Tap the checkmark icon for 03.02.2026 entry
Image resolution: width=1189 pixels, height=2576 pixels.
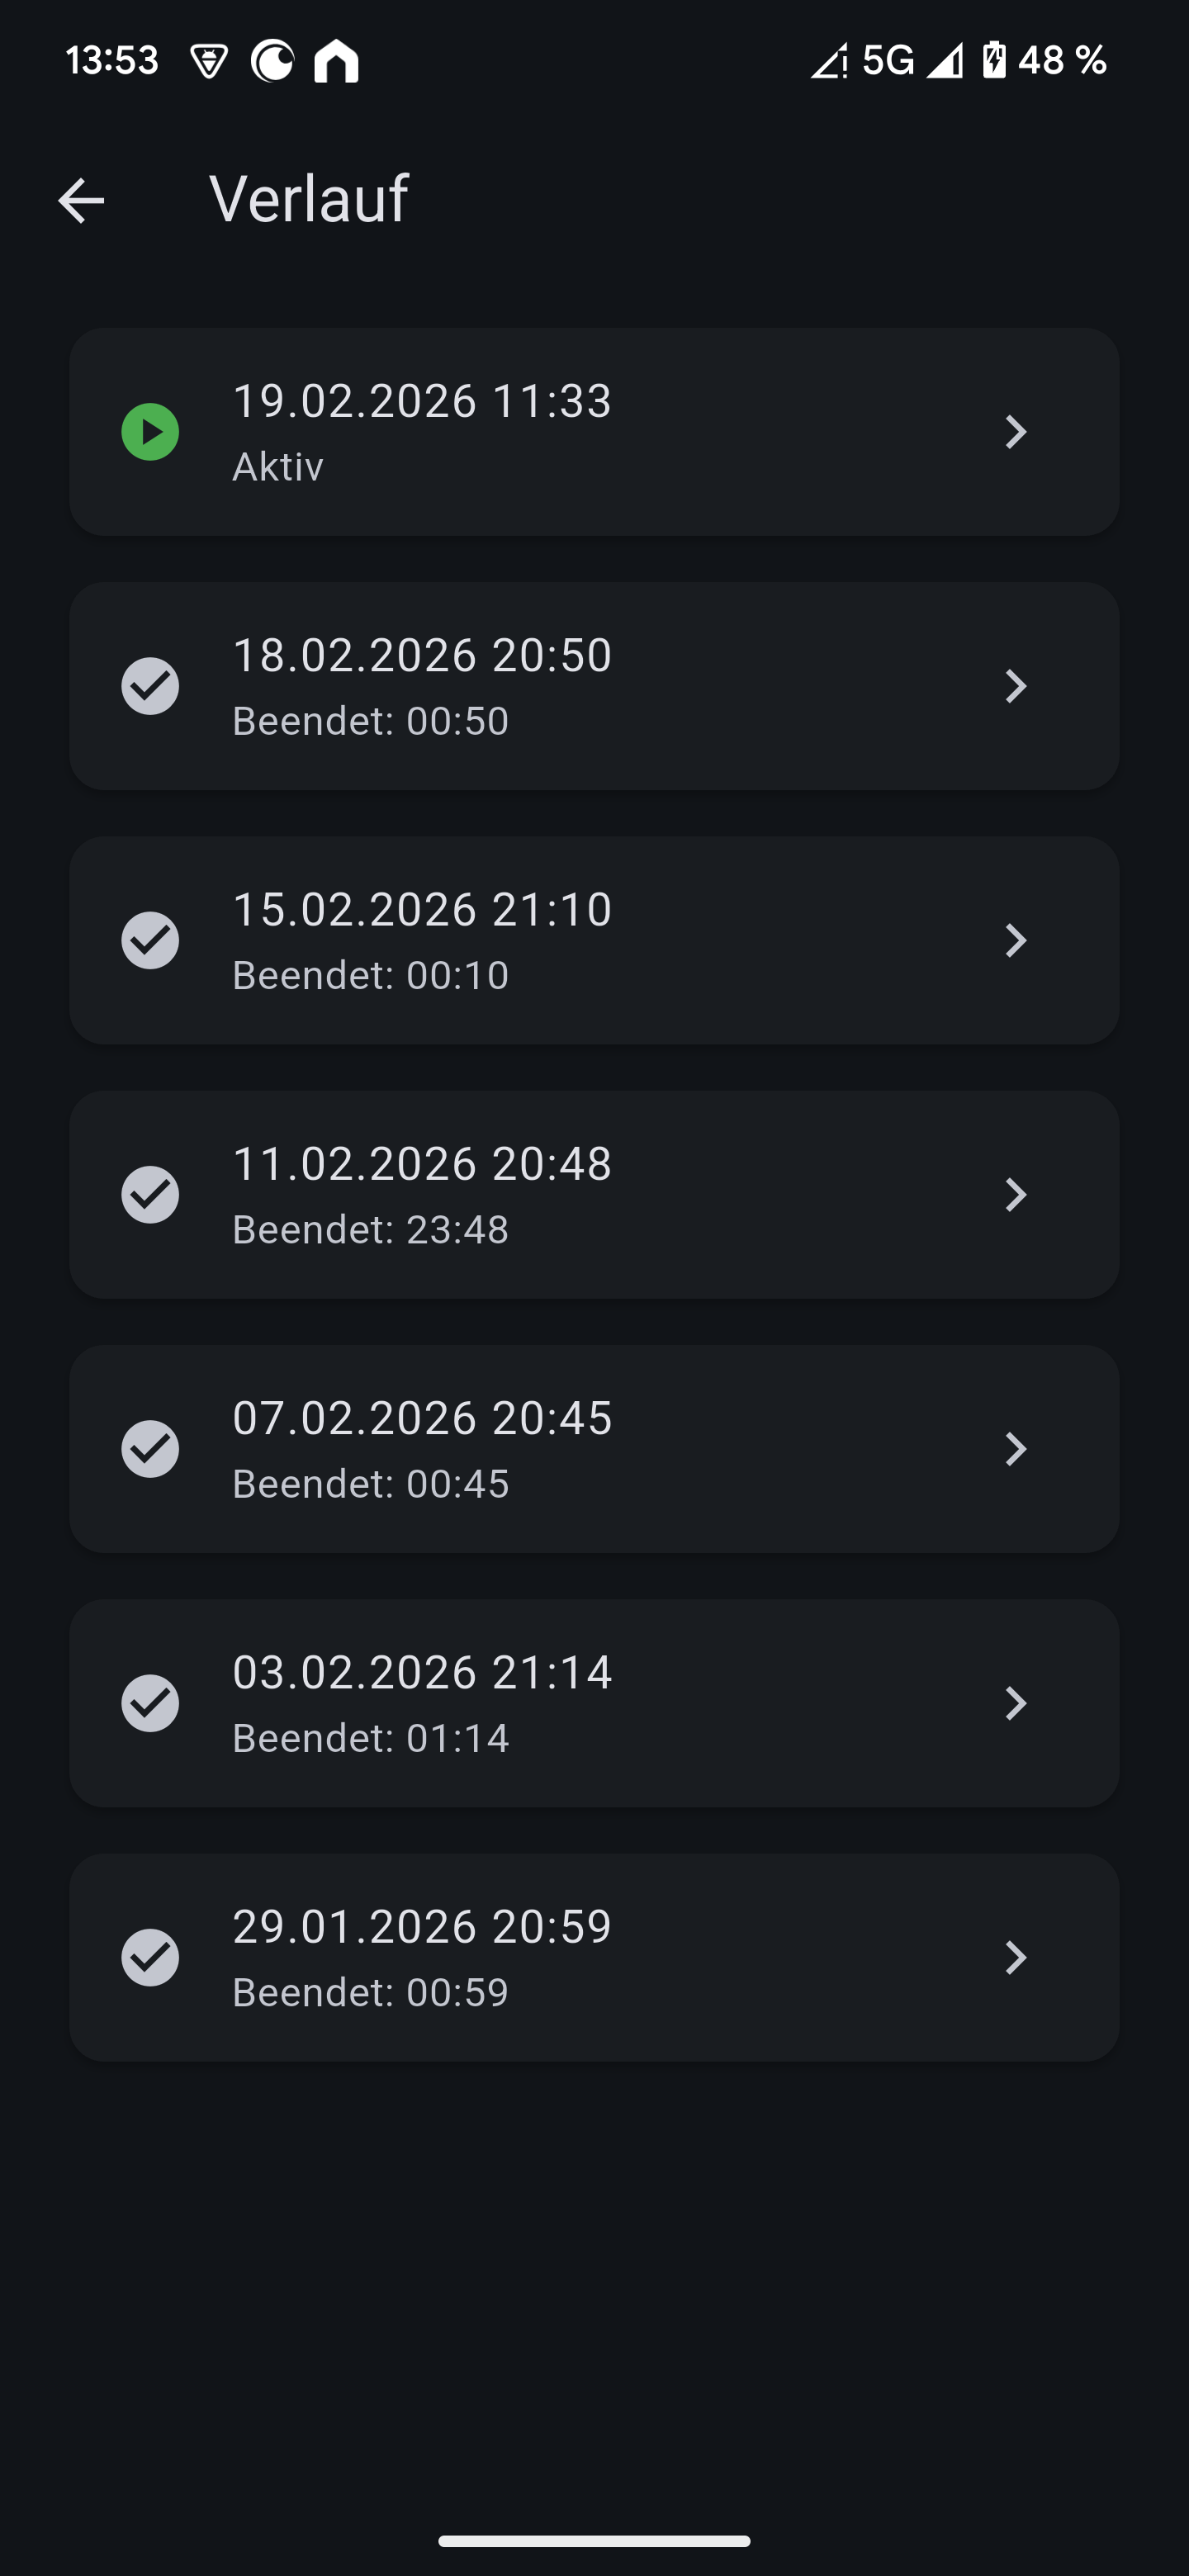pyautogui.click(x=150, y=1703)
